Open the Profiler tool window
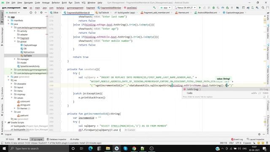 coord(75,139)
